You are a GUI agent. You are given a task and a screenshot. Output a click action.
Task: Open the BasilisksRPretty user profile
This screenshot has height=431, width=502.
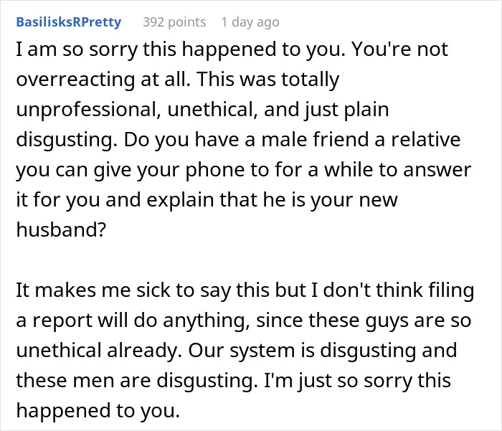tap(68, 22)
